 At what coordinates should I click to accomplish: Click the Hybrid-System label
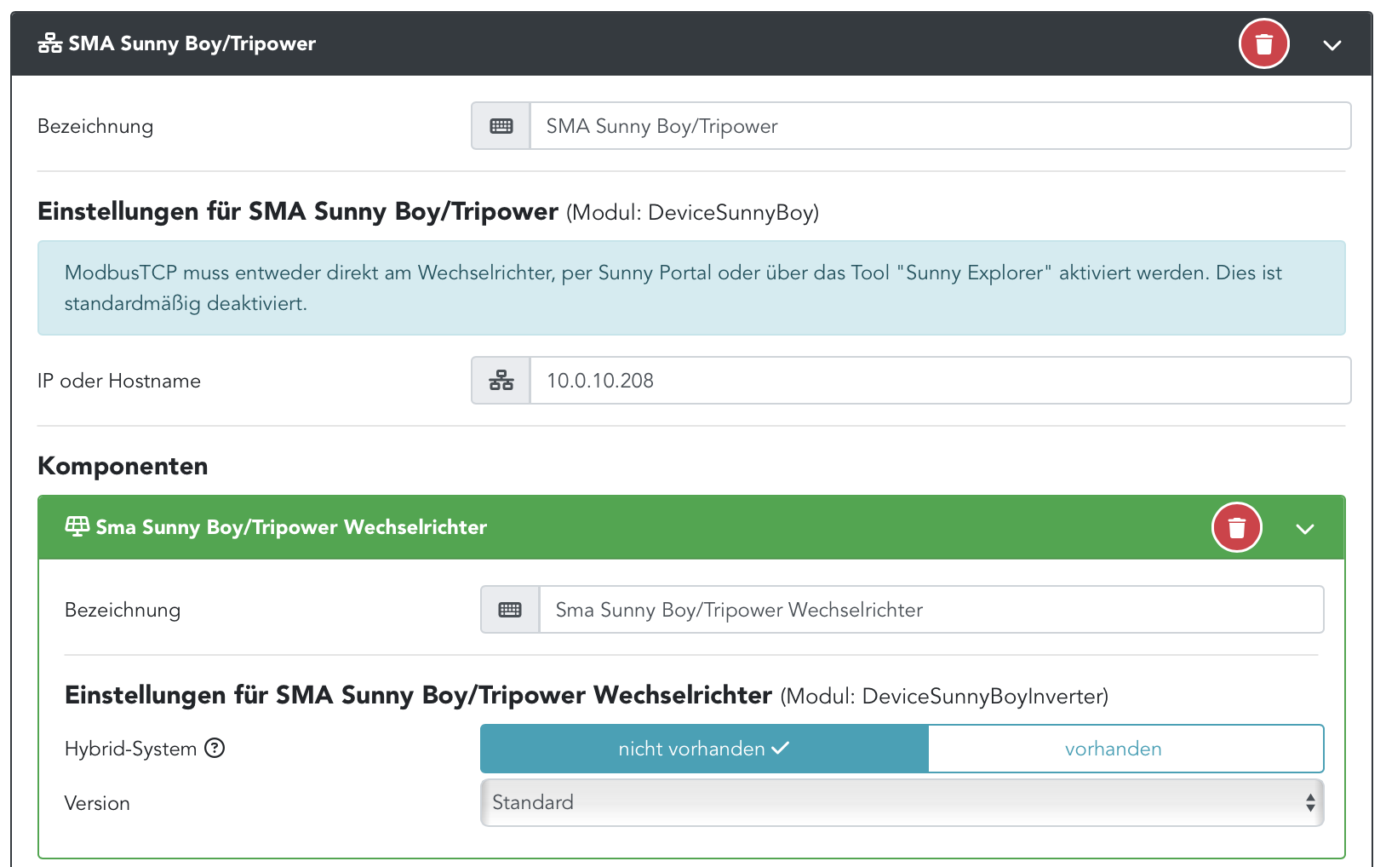(130, 749)
